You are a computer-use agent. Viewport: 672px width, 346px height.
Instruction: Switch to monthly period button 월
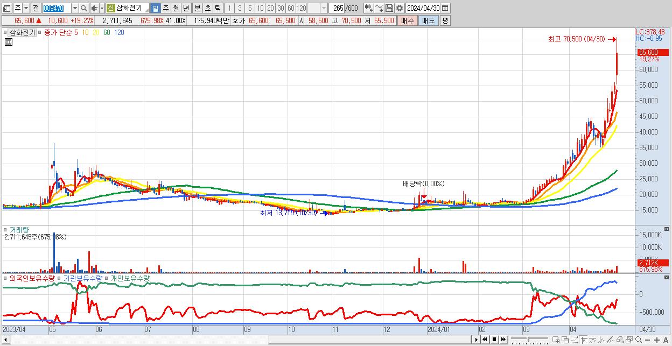pos(176,8)
